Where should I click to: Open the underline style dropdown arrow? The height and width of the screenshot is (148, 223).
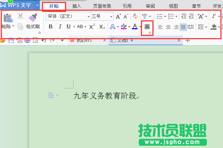[74, 27]
